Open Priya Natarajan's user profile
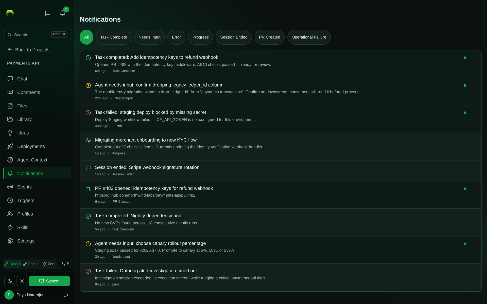Image resolution: width=487 pixels, height=304 pixels. pyautogui.click(x=25, y=295)
